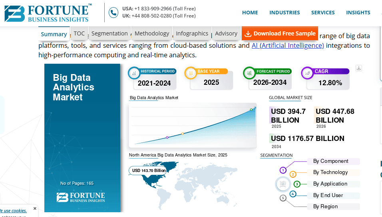Click the We use cookies link

tap(13, 211)
